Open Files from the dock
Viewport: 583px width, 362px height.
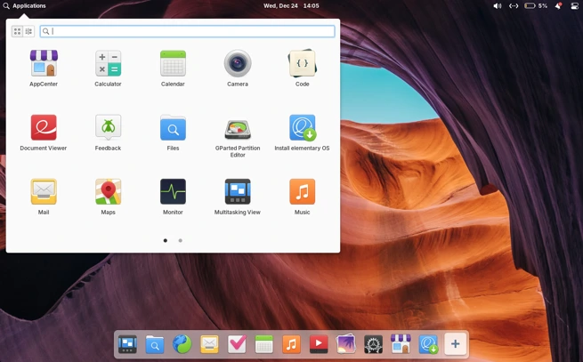tap(155, 344)
